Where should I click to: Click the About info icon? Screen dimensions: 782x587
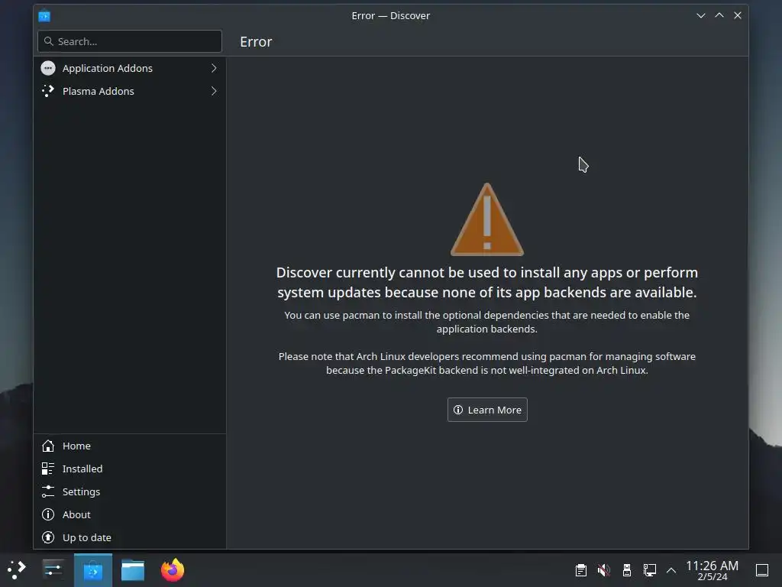(48, 514)
